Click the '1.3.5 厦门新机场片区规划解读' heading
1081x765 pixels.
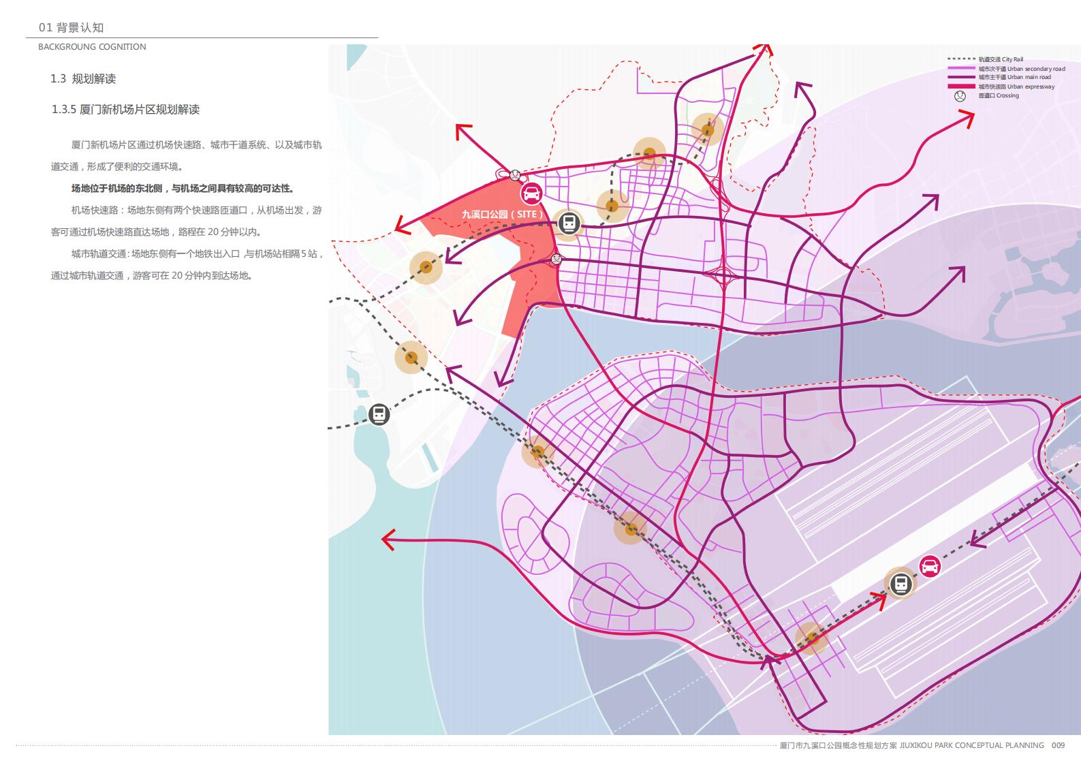(125, 110)
